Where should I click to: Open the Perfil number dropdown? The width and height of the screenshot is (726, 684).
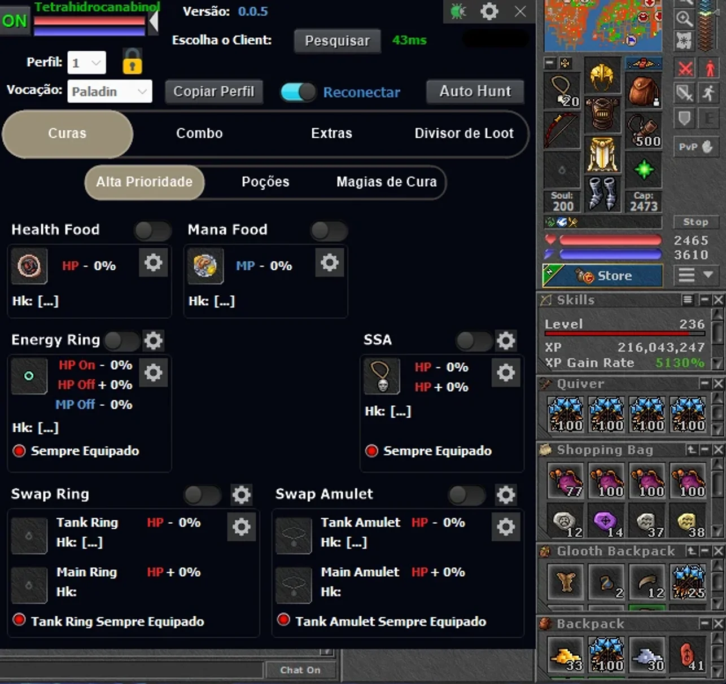(x=86, y=63)
